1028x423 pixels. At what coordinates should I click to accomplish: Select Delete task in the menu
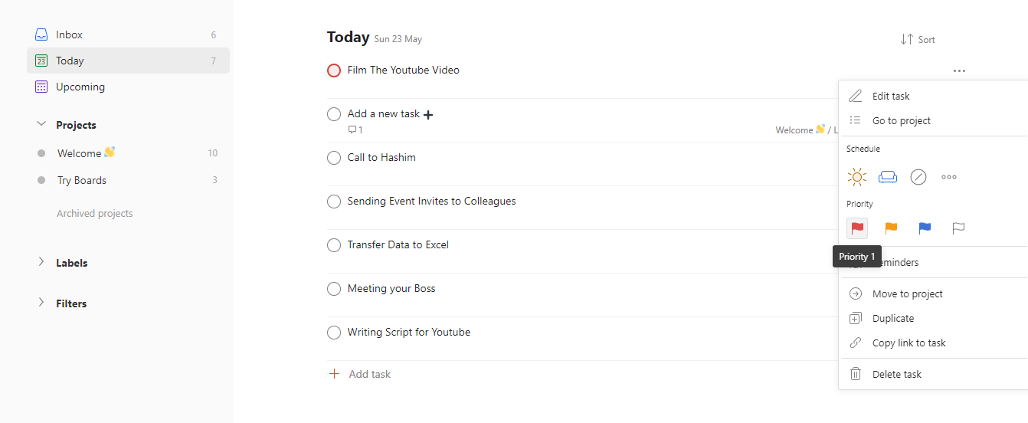896,374
